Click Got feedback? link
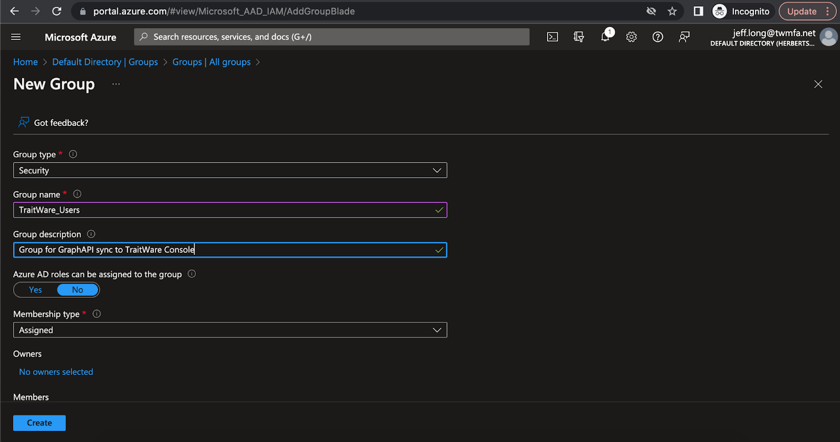Image resolution: width=840 pixels, height=442 pixels. pos(61,123)
